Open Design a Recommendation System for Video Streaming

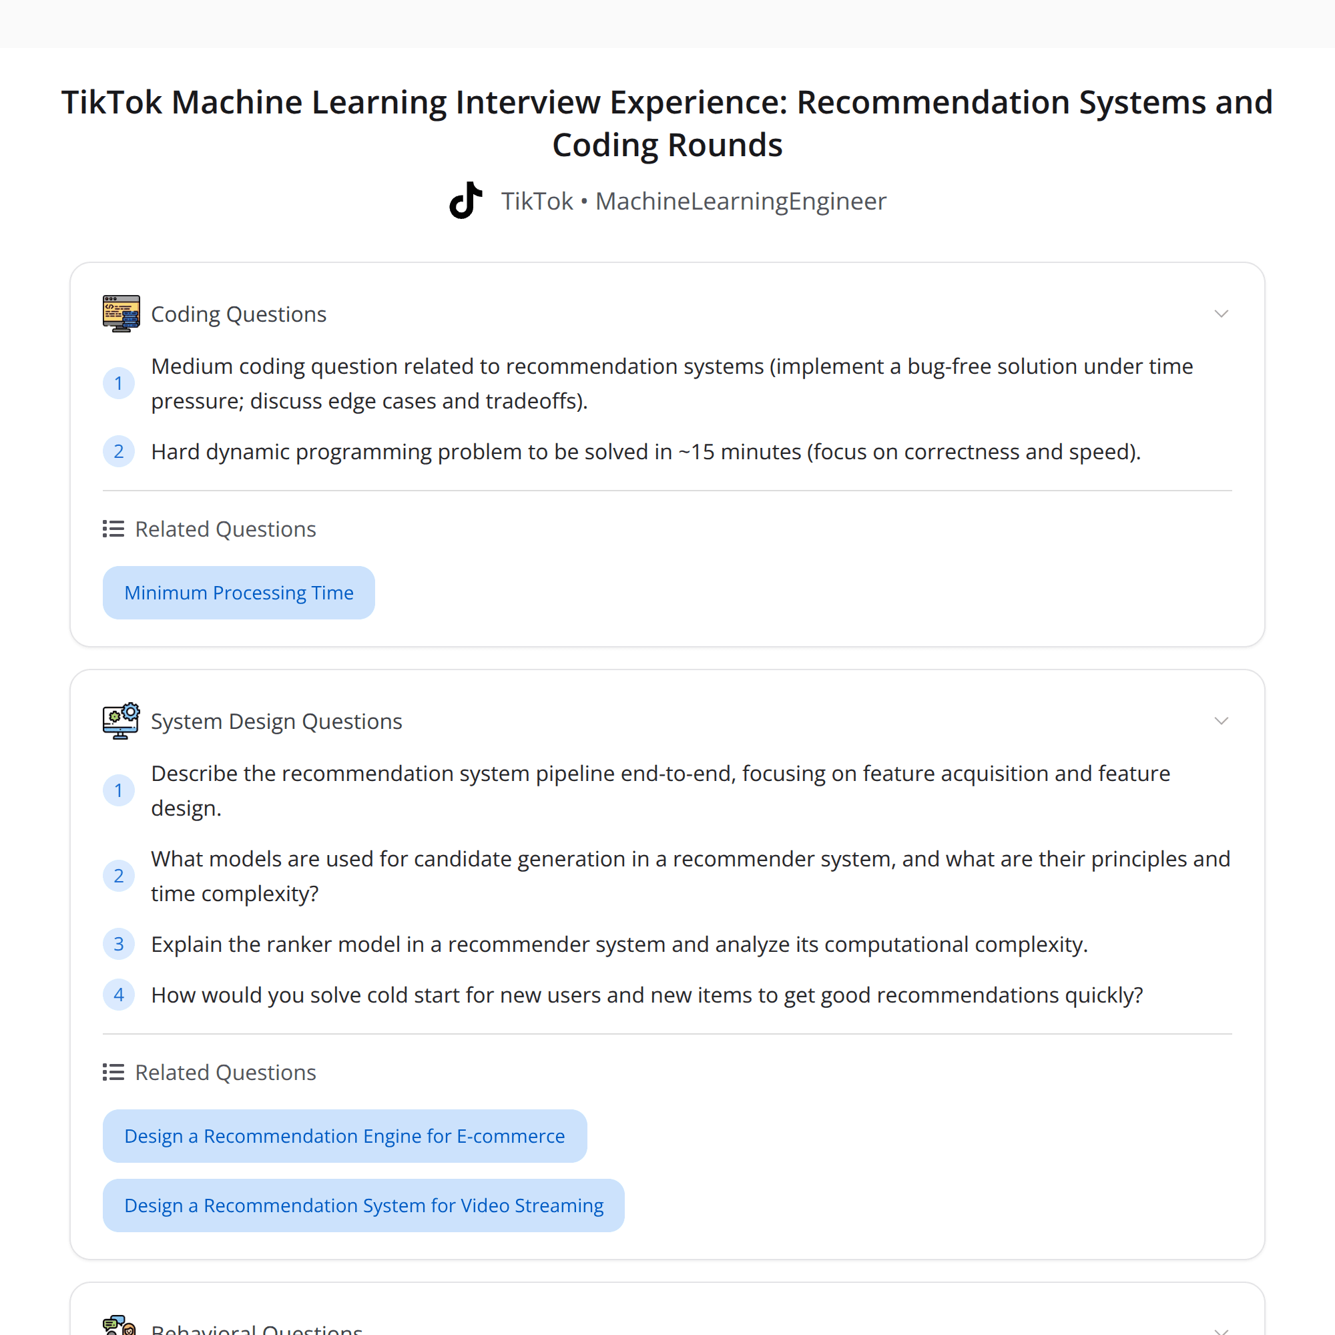364,1205
